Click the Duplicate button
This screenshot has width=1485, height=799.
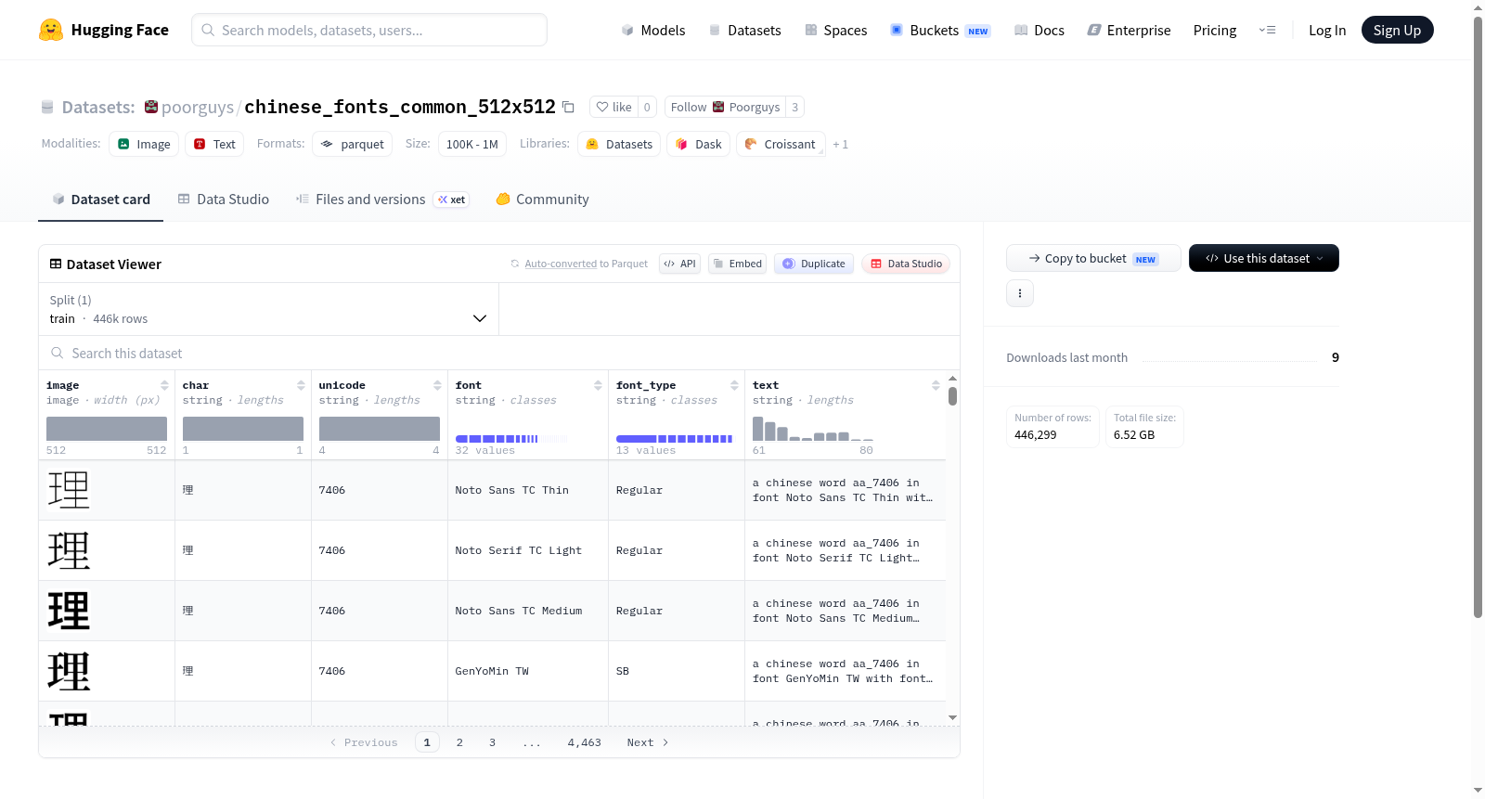click(813, 264)
